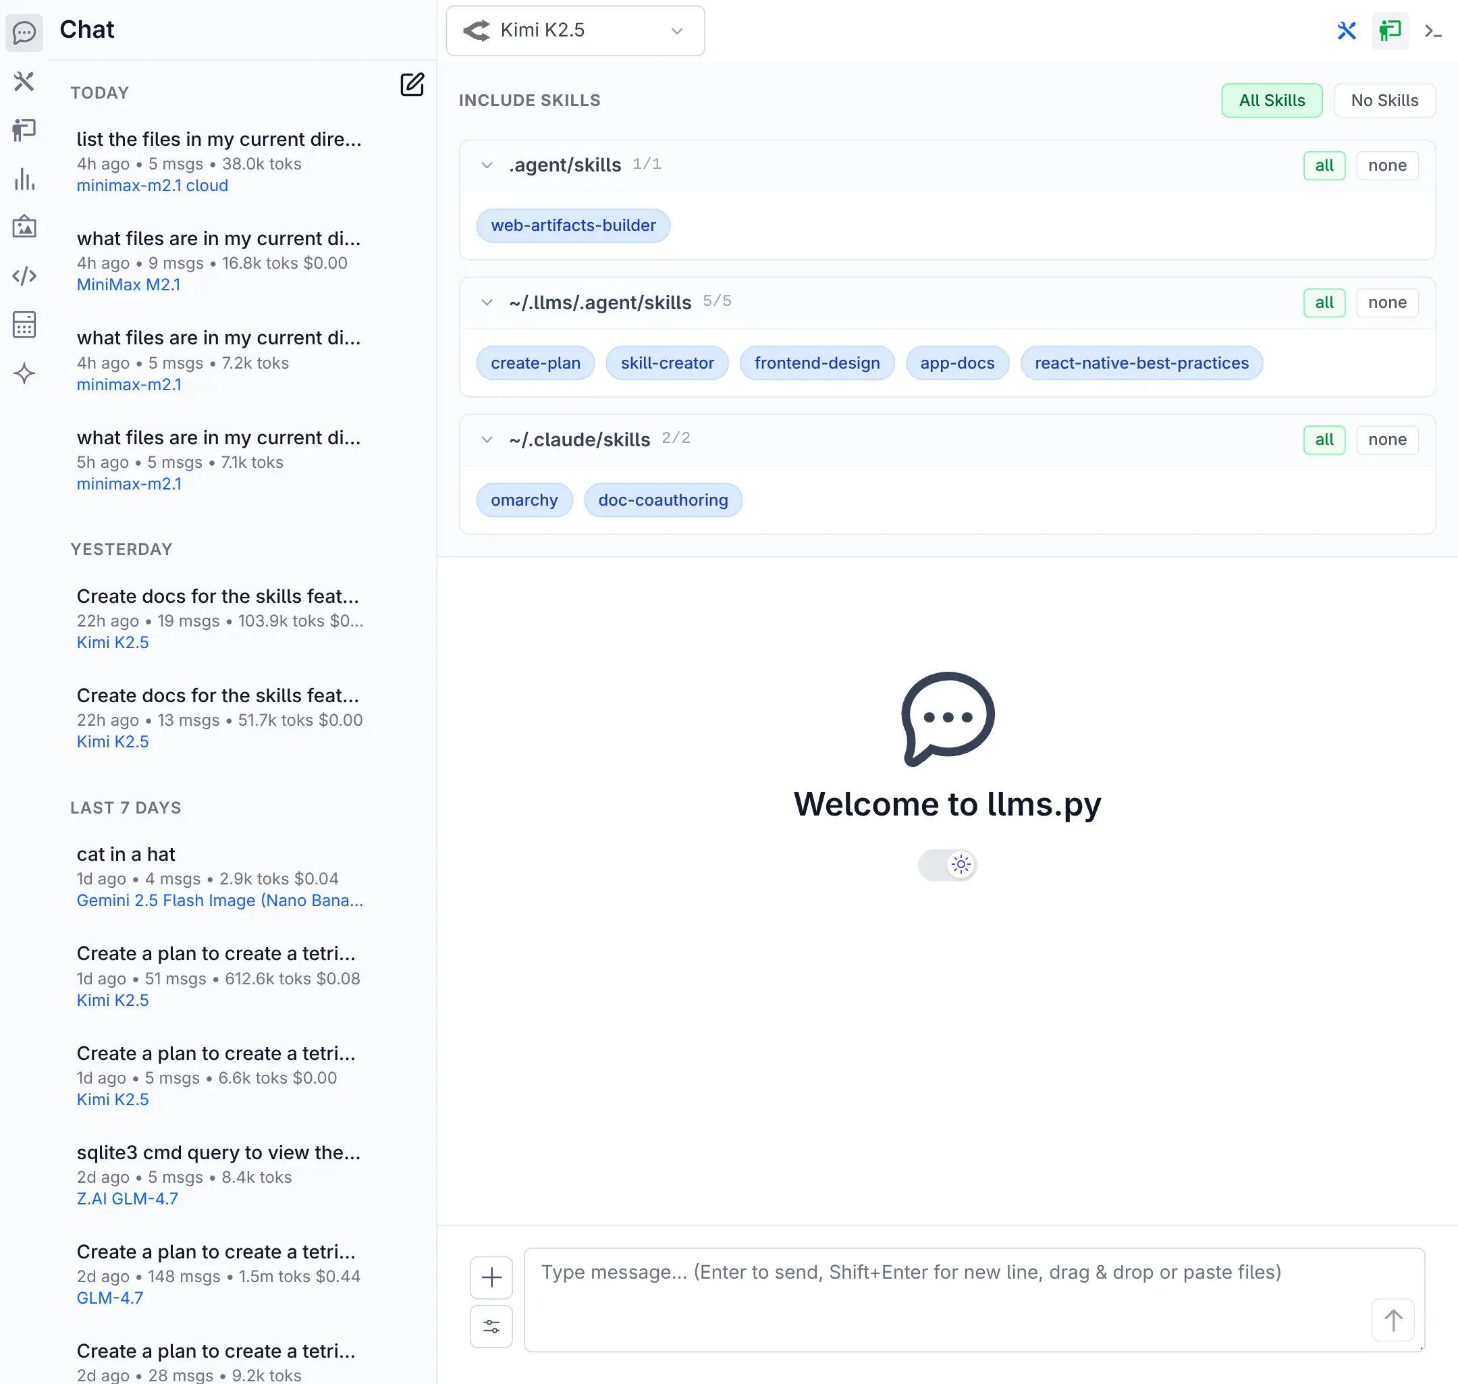Toggle the omarchy skill chip
The image size is (1458, 1384).
[x=524, y=500]
